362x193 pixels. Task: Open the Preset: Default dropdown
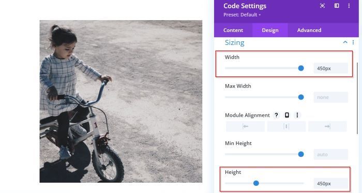pyautogui.click(x=242, y=15)
